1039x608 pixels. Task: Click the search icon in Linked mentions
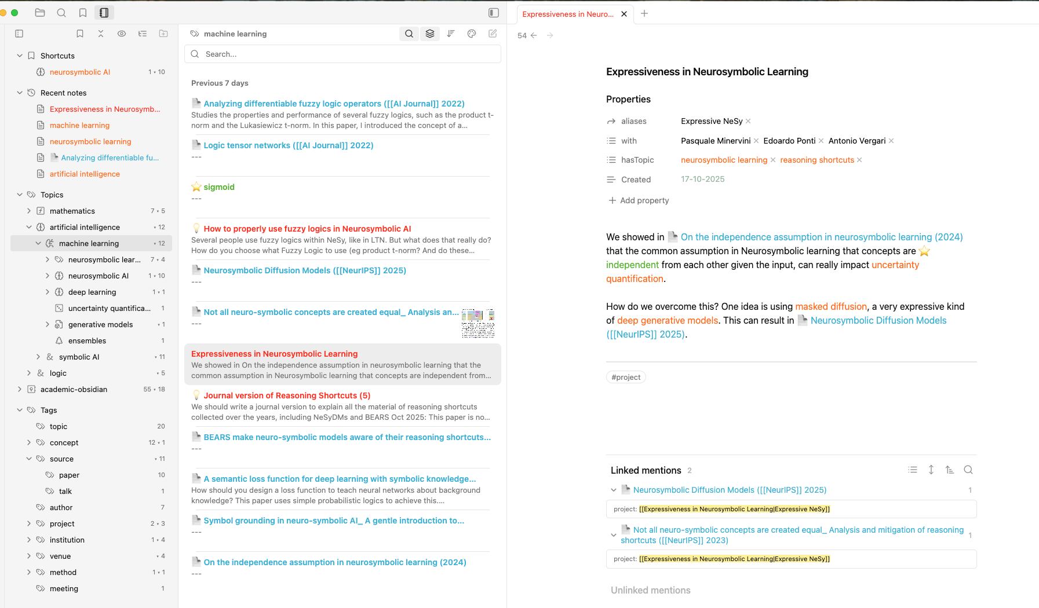968,470
